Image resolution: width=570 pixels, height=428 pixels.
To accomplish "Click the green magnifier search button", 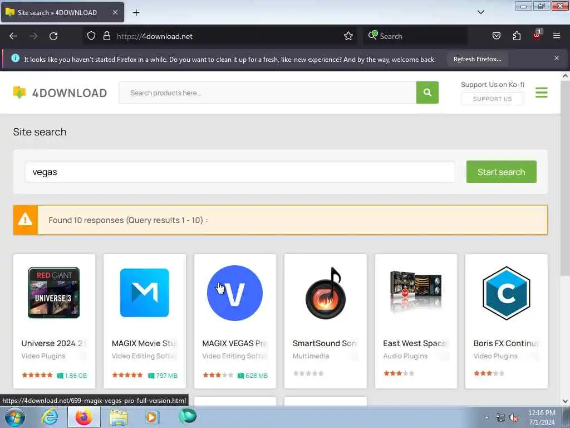I will pos(427,93).
